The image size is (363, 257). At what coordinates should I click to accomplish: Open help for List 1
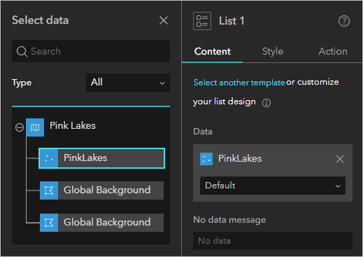tap(344, 21)
